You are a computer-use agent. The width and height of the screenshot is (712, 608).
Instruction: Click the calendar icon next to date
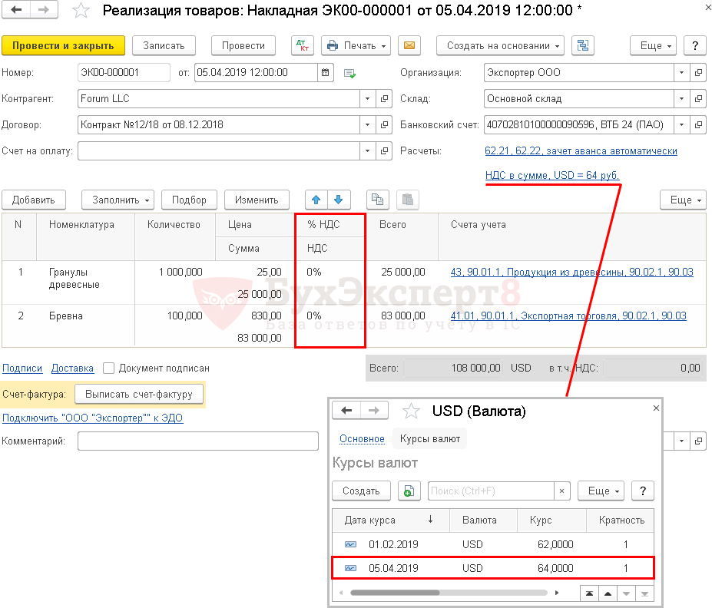point(326,73)
